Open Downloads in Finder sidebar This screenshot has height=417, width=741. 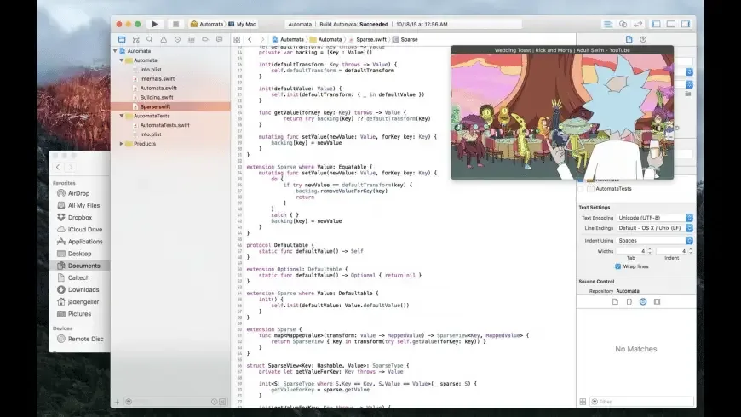(83, 289)
